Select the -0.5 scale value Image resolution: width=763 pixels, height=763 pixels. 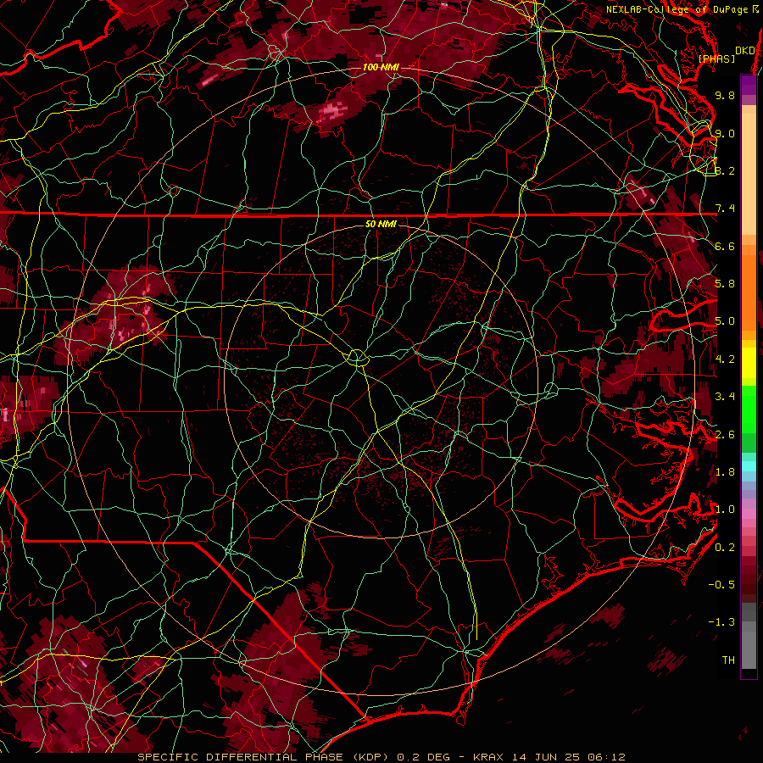coord(721,585)
